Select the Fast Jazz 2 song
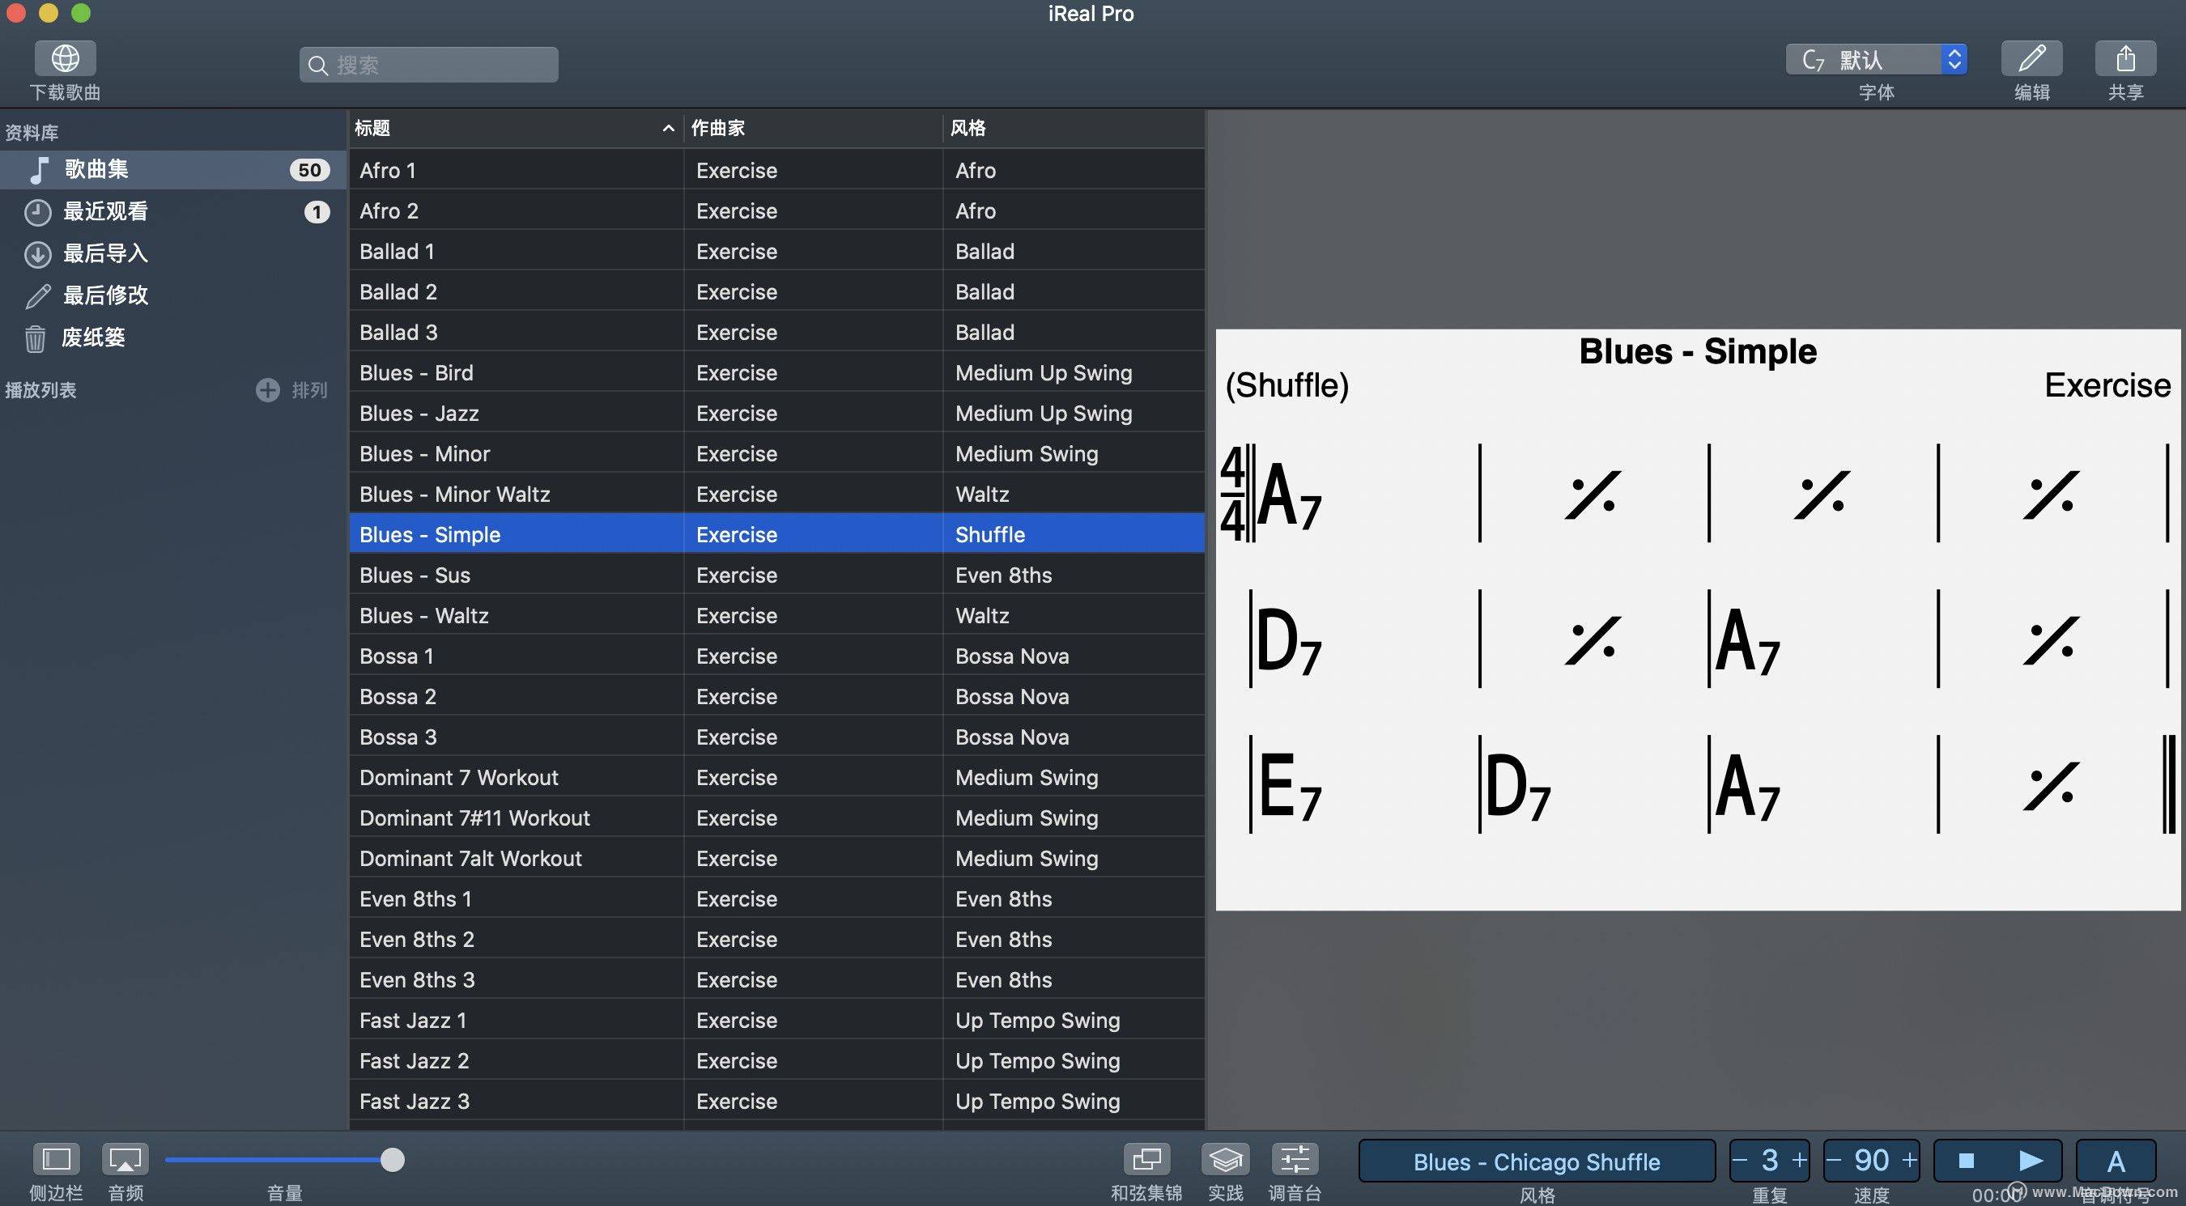The image size is (2186, 1206). pos(776,1061)
